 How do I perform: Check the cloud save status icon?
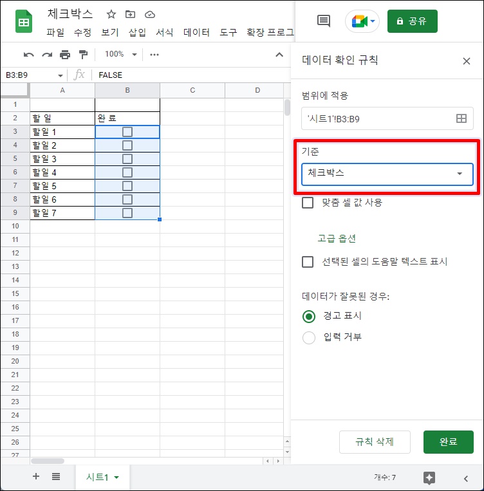tap(150, 14)
